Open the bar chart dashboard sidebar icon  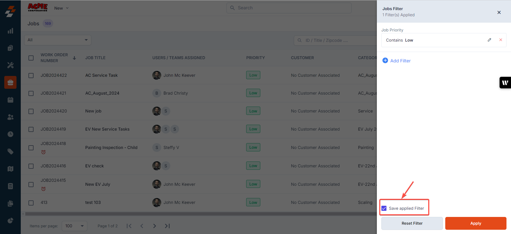(10, 31)
